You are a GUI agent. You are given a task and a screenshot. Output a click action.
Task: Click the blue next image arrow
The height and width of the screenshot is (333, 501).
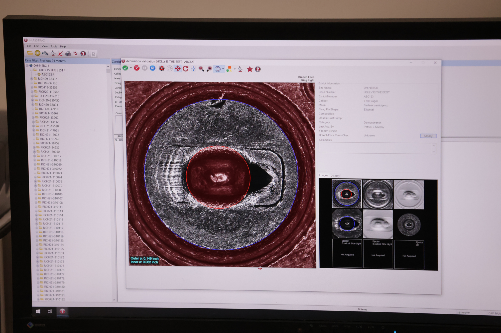coord(152,68)
